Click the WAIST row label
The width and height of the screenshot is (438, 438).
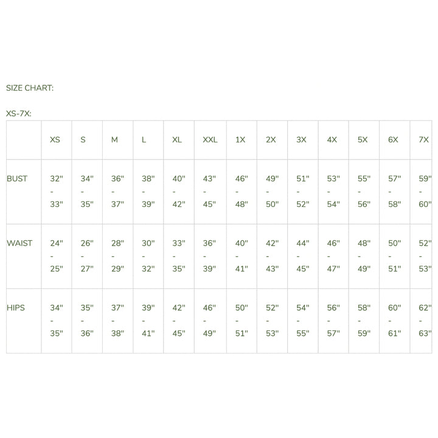19,243
